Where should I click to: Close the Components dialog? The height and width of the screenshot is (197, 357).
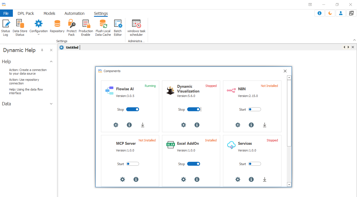click(x=285, y=71)
